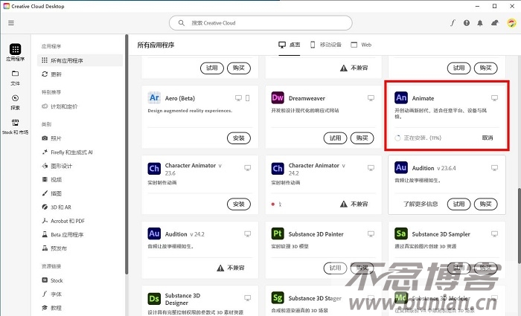Click the Dreamweaver app icon
Image resolution: width=521 pixels, height=316 pixels.
278,97
